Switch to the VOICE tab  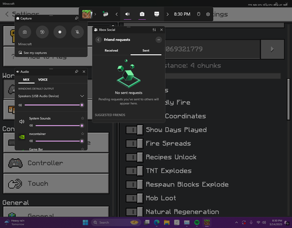[x=43, y=80]
